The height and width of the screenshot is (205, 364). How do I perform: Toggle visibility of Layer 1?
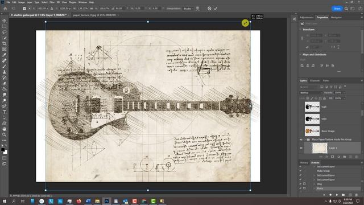(x=301, y=148)
